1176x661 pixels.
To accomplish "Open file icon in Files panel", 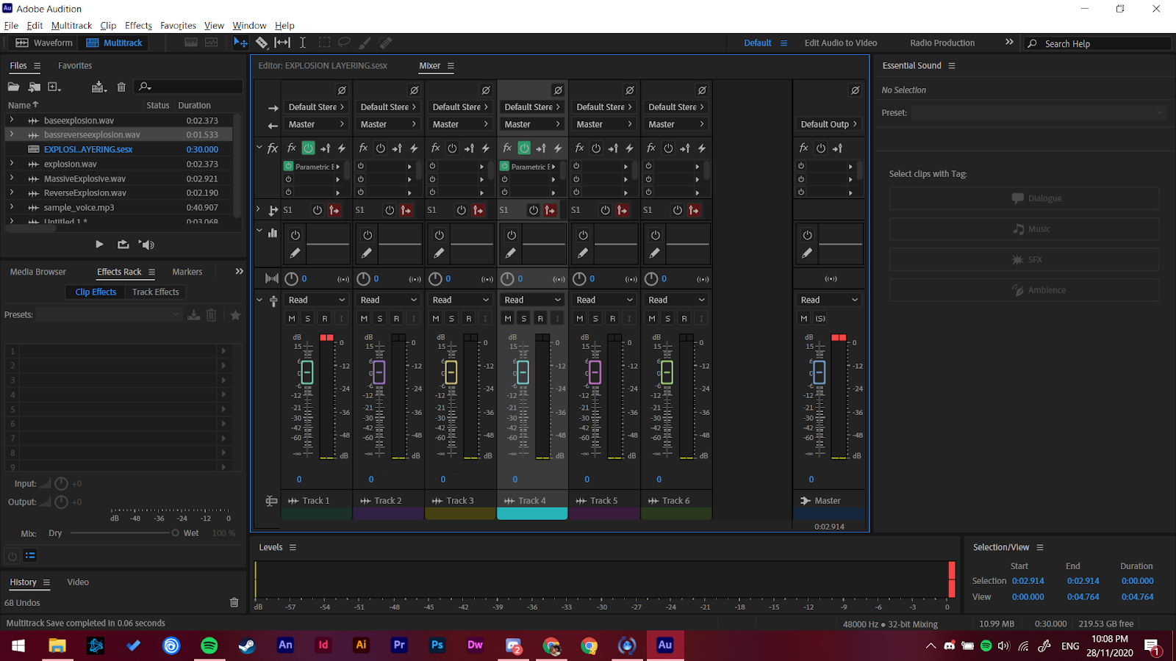I will pyautogui.click(x=13, y=87).
